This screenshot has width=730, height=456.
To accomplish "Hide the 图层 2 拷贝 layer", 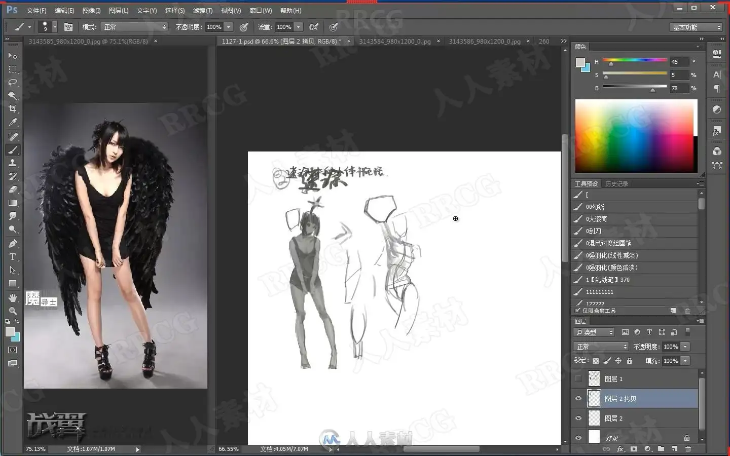I will pos(578,399).
